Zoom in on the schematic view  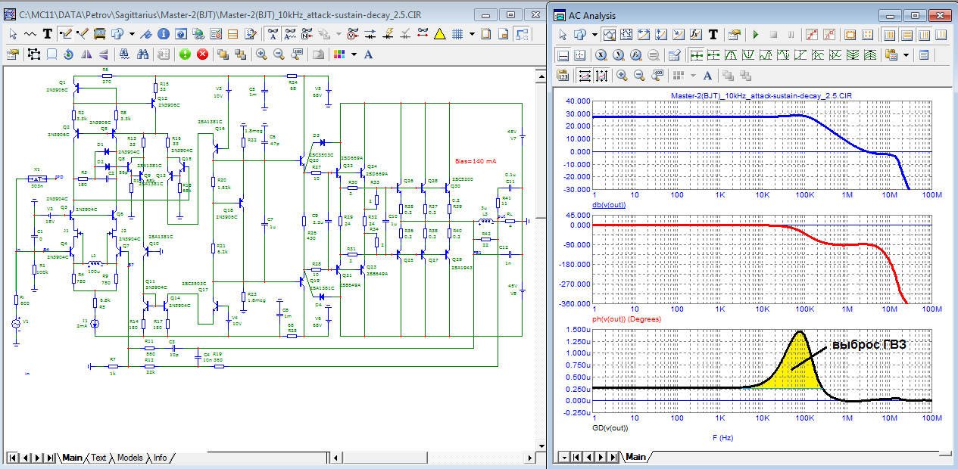tap(261, 54)
